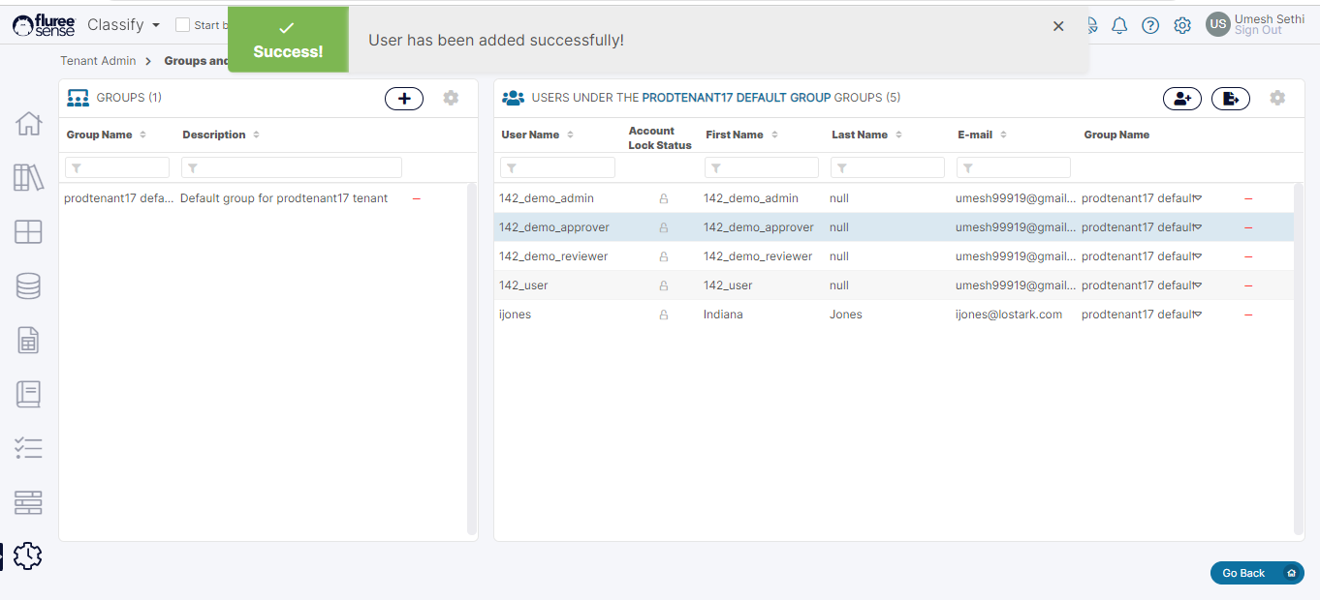The image size is (1320, 600).
Task: Click the Sign Out link
Action: [1258, 31]
